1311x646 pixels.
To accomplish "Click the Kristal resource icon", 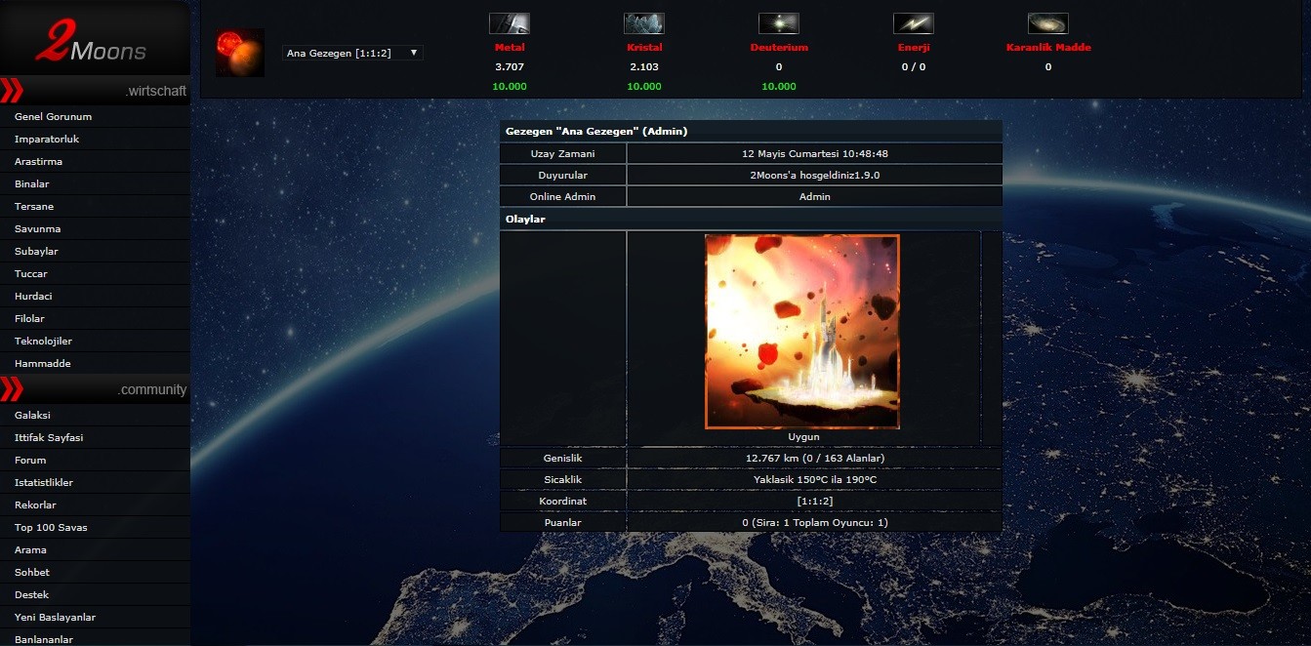I will (644, 23).
